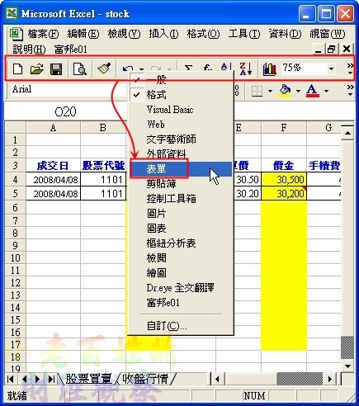The height and width of the screenshot is (406, 359).
Task: Go to the previous sheet tab
Action: tap(24, 380)
